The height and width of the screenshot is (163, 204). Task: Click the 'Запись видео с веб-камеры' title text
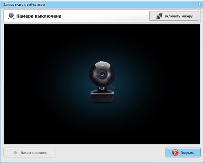coord(24,5)
